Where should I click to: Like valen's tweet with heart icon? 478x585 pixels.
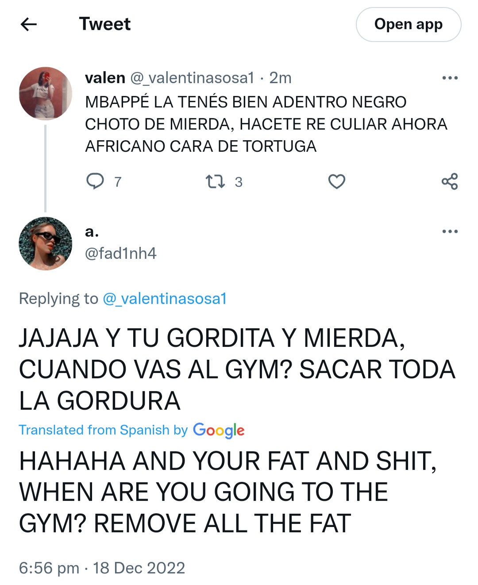337,181
